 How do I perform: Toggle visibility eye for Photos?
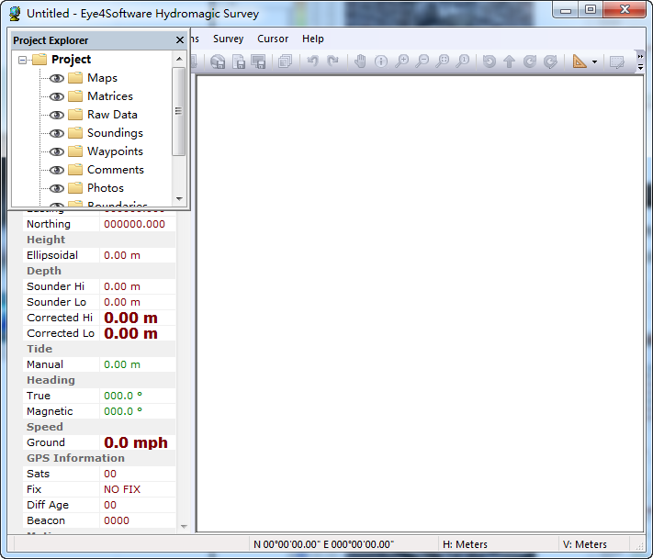pos(57,188)
